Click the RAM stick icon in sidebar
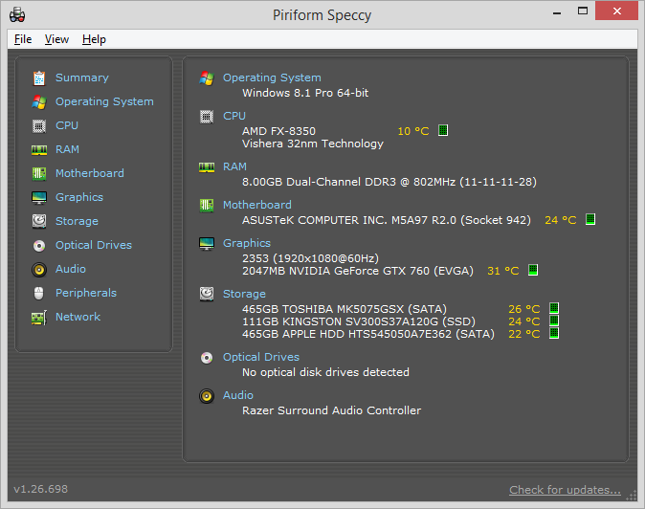The width and height of the screenshot is (645, 509). tap(39, 149)
